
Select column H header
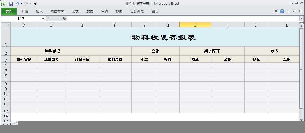[x=168, y=25]
